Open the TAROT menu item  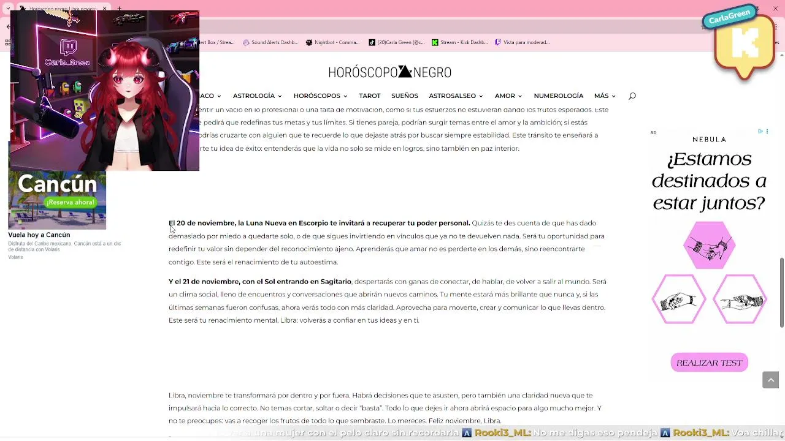coord(370,96)
